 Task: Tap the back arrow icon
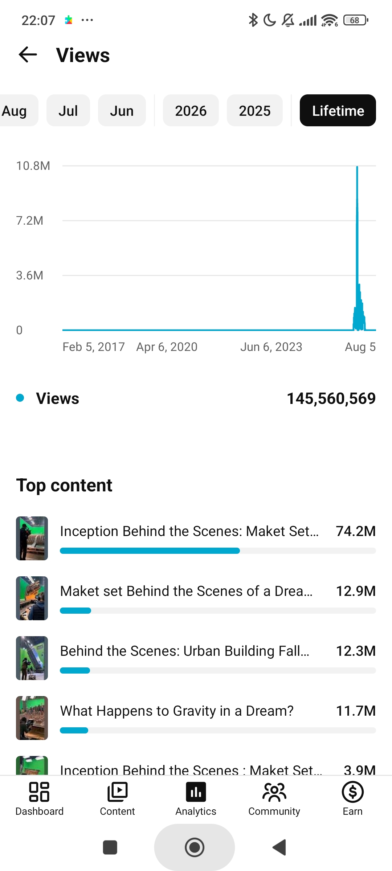point(28,55)
